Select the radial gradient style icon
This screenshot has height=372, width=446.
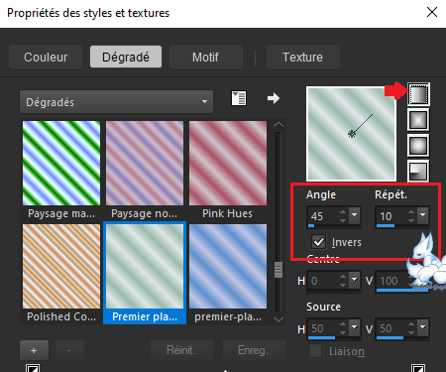(418, 146)
